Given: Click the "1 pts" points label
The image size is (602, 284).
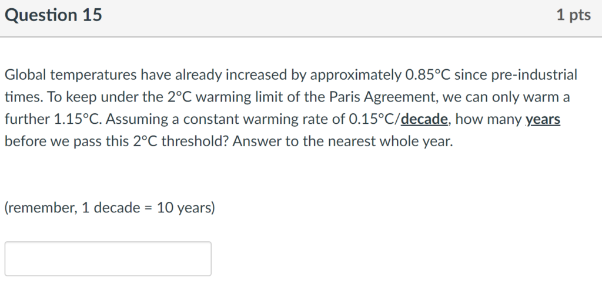Looking at the screenshot, I should point(574,15).
